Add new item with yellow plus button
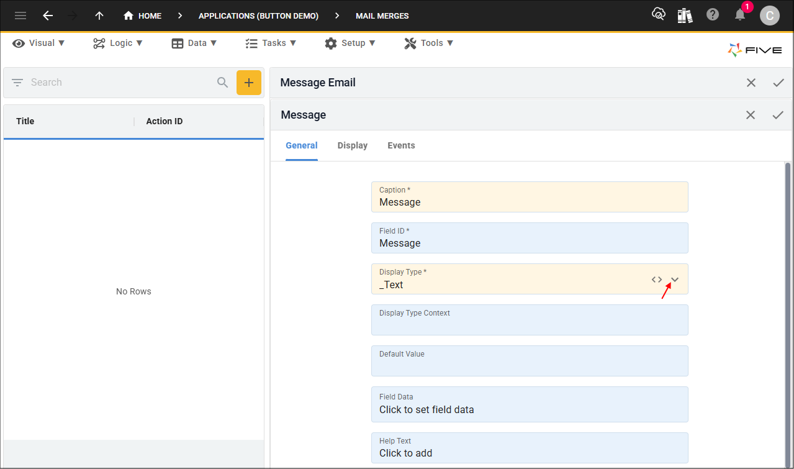This screenshot has width=794, height=469. pyautogui.click(x=249, y=83)
